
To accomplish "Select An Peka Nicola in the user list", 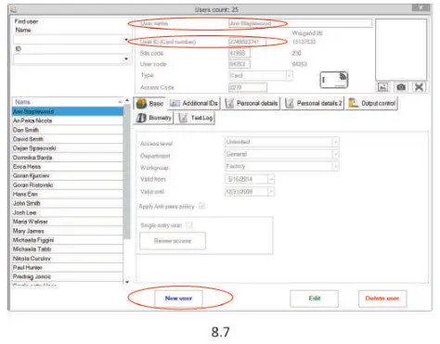I will point(68,121).
